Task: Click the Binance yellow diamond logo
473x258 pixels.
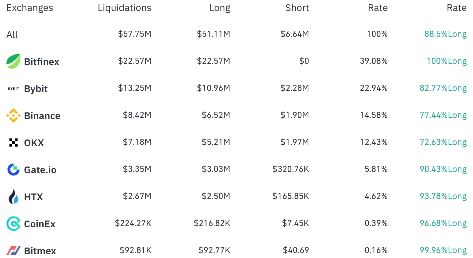Action: (x=13, y=115)
